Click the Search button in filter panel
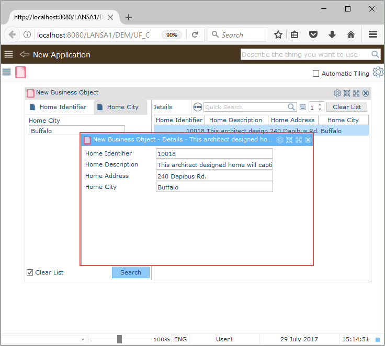 [x=131, y=272]
